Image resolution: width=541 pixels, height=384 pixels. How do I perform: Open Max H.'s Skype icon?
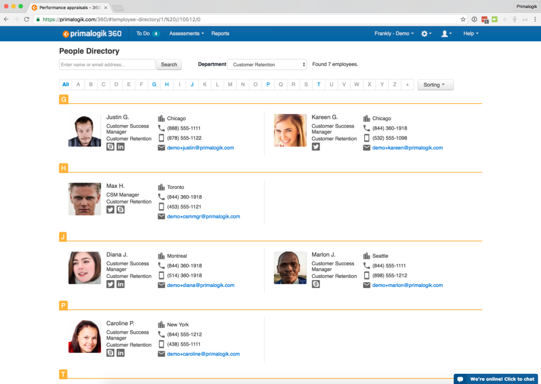click(121, 210)
